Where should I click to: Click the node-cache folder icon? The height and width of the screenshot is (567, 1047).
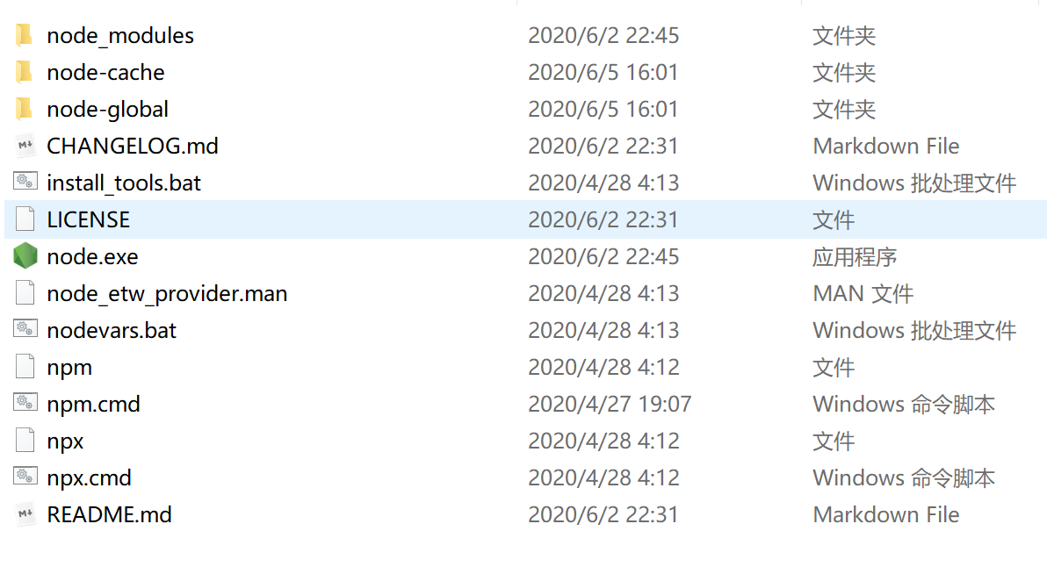pos(24,71)
